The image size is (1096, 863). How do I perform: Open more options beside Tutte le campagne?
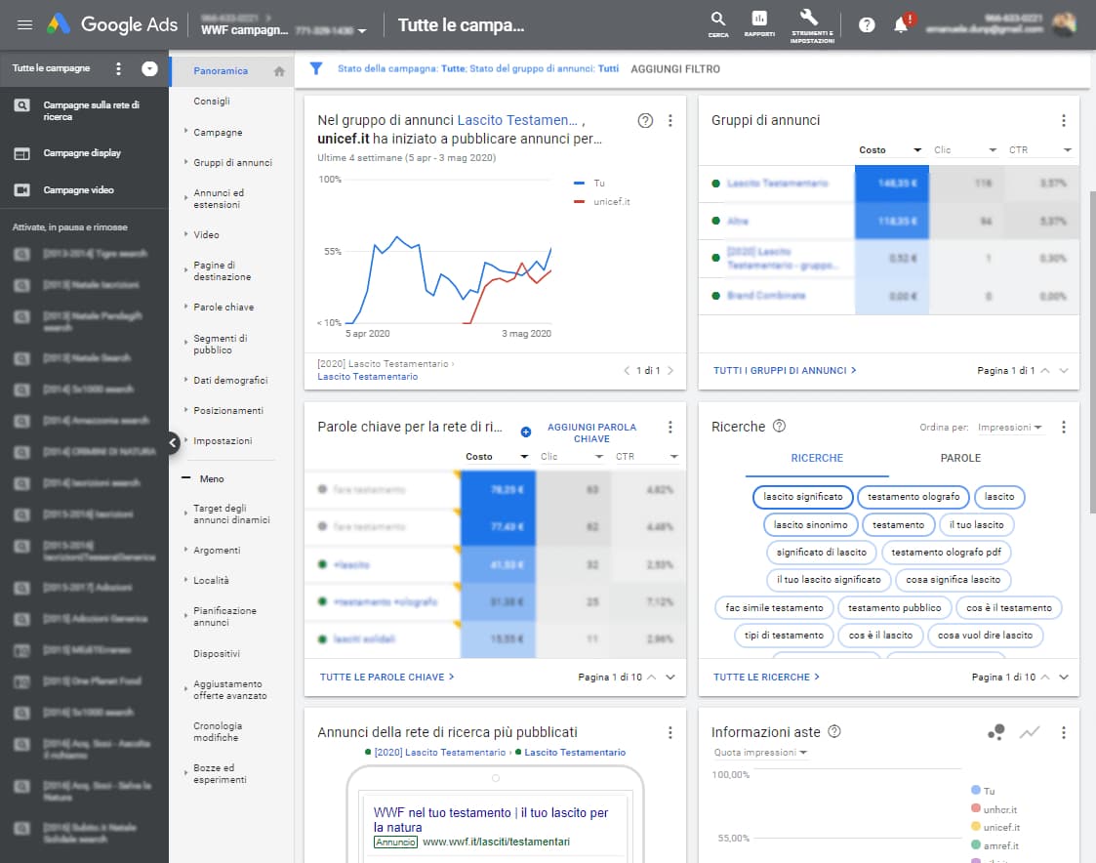coord(118,68)
